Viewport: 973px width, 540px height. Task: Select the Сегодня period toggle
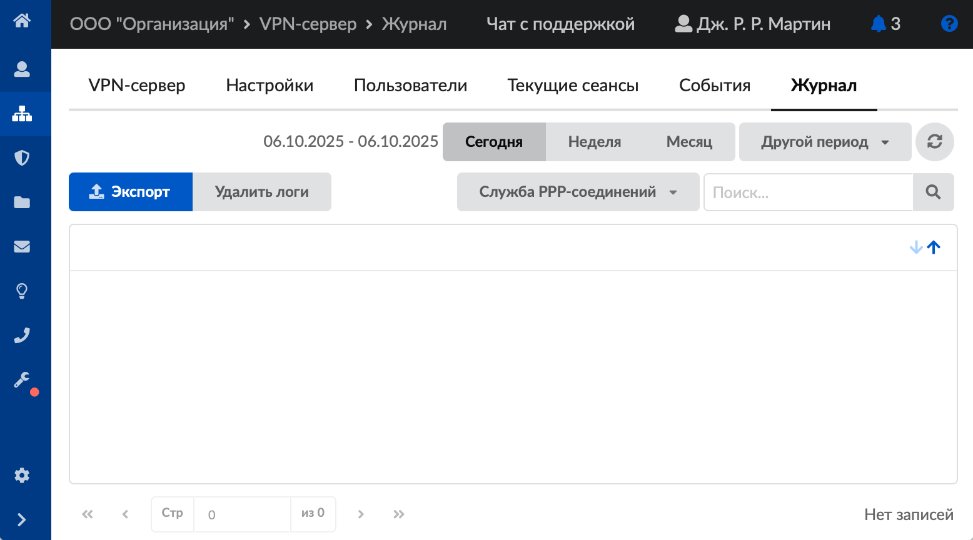(494, 142)
